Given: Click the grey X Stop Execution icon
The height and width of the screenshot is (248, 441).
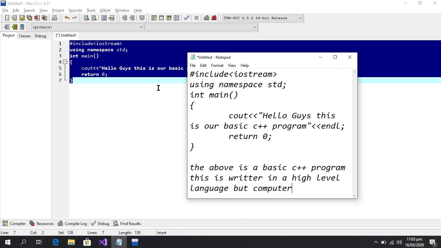Looking at the screenshot, I should tap(196, 18).
